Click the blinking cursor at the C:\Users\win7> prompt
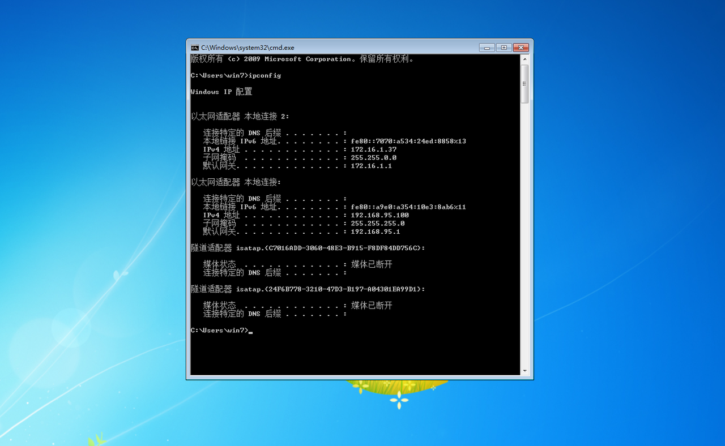 click(x=250, y=332)
